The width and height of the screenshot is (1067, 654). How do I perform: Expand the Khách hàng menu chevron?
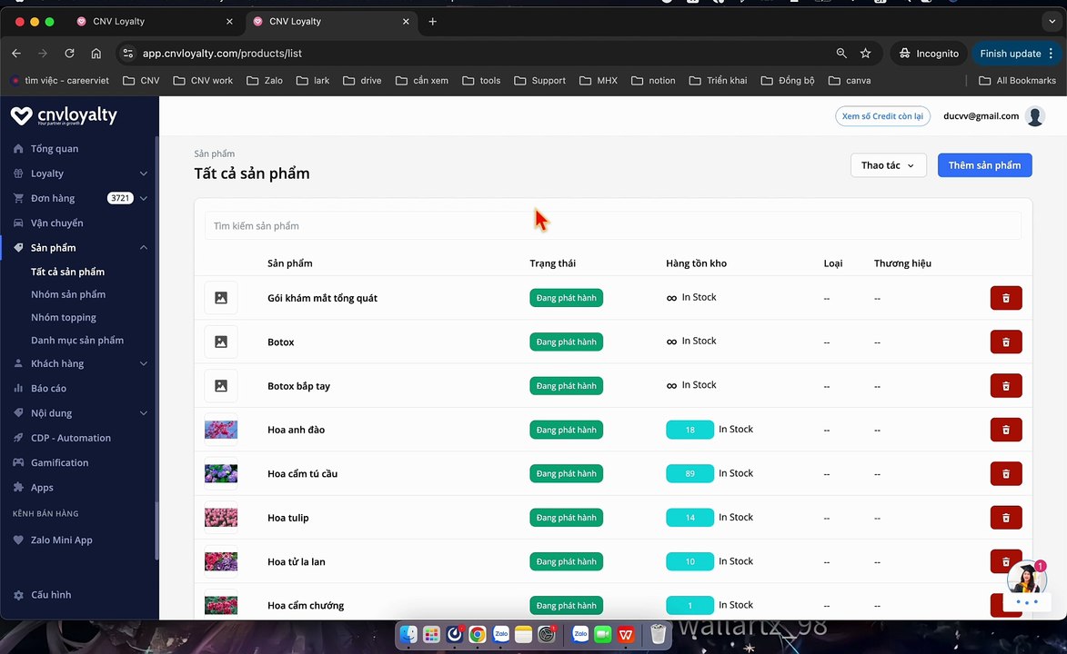(x=144, y=363)
